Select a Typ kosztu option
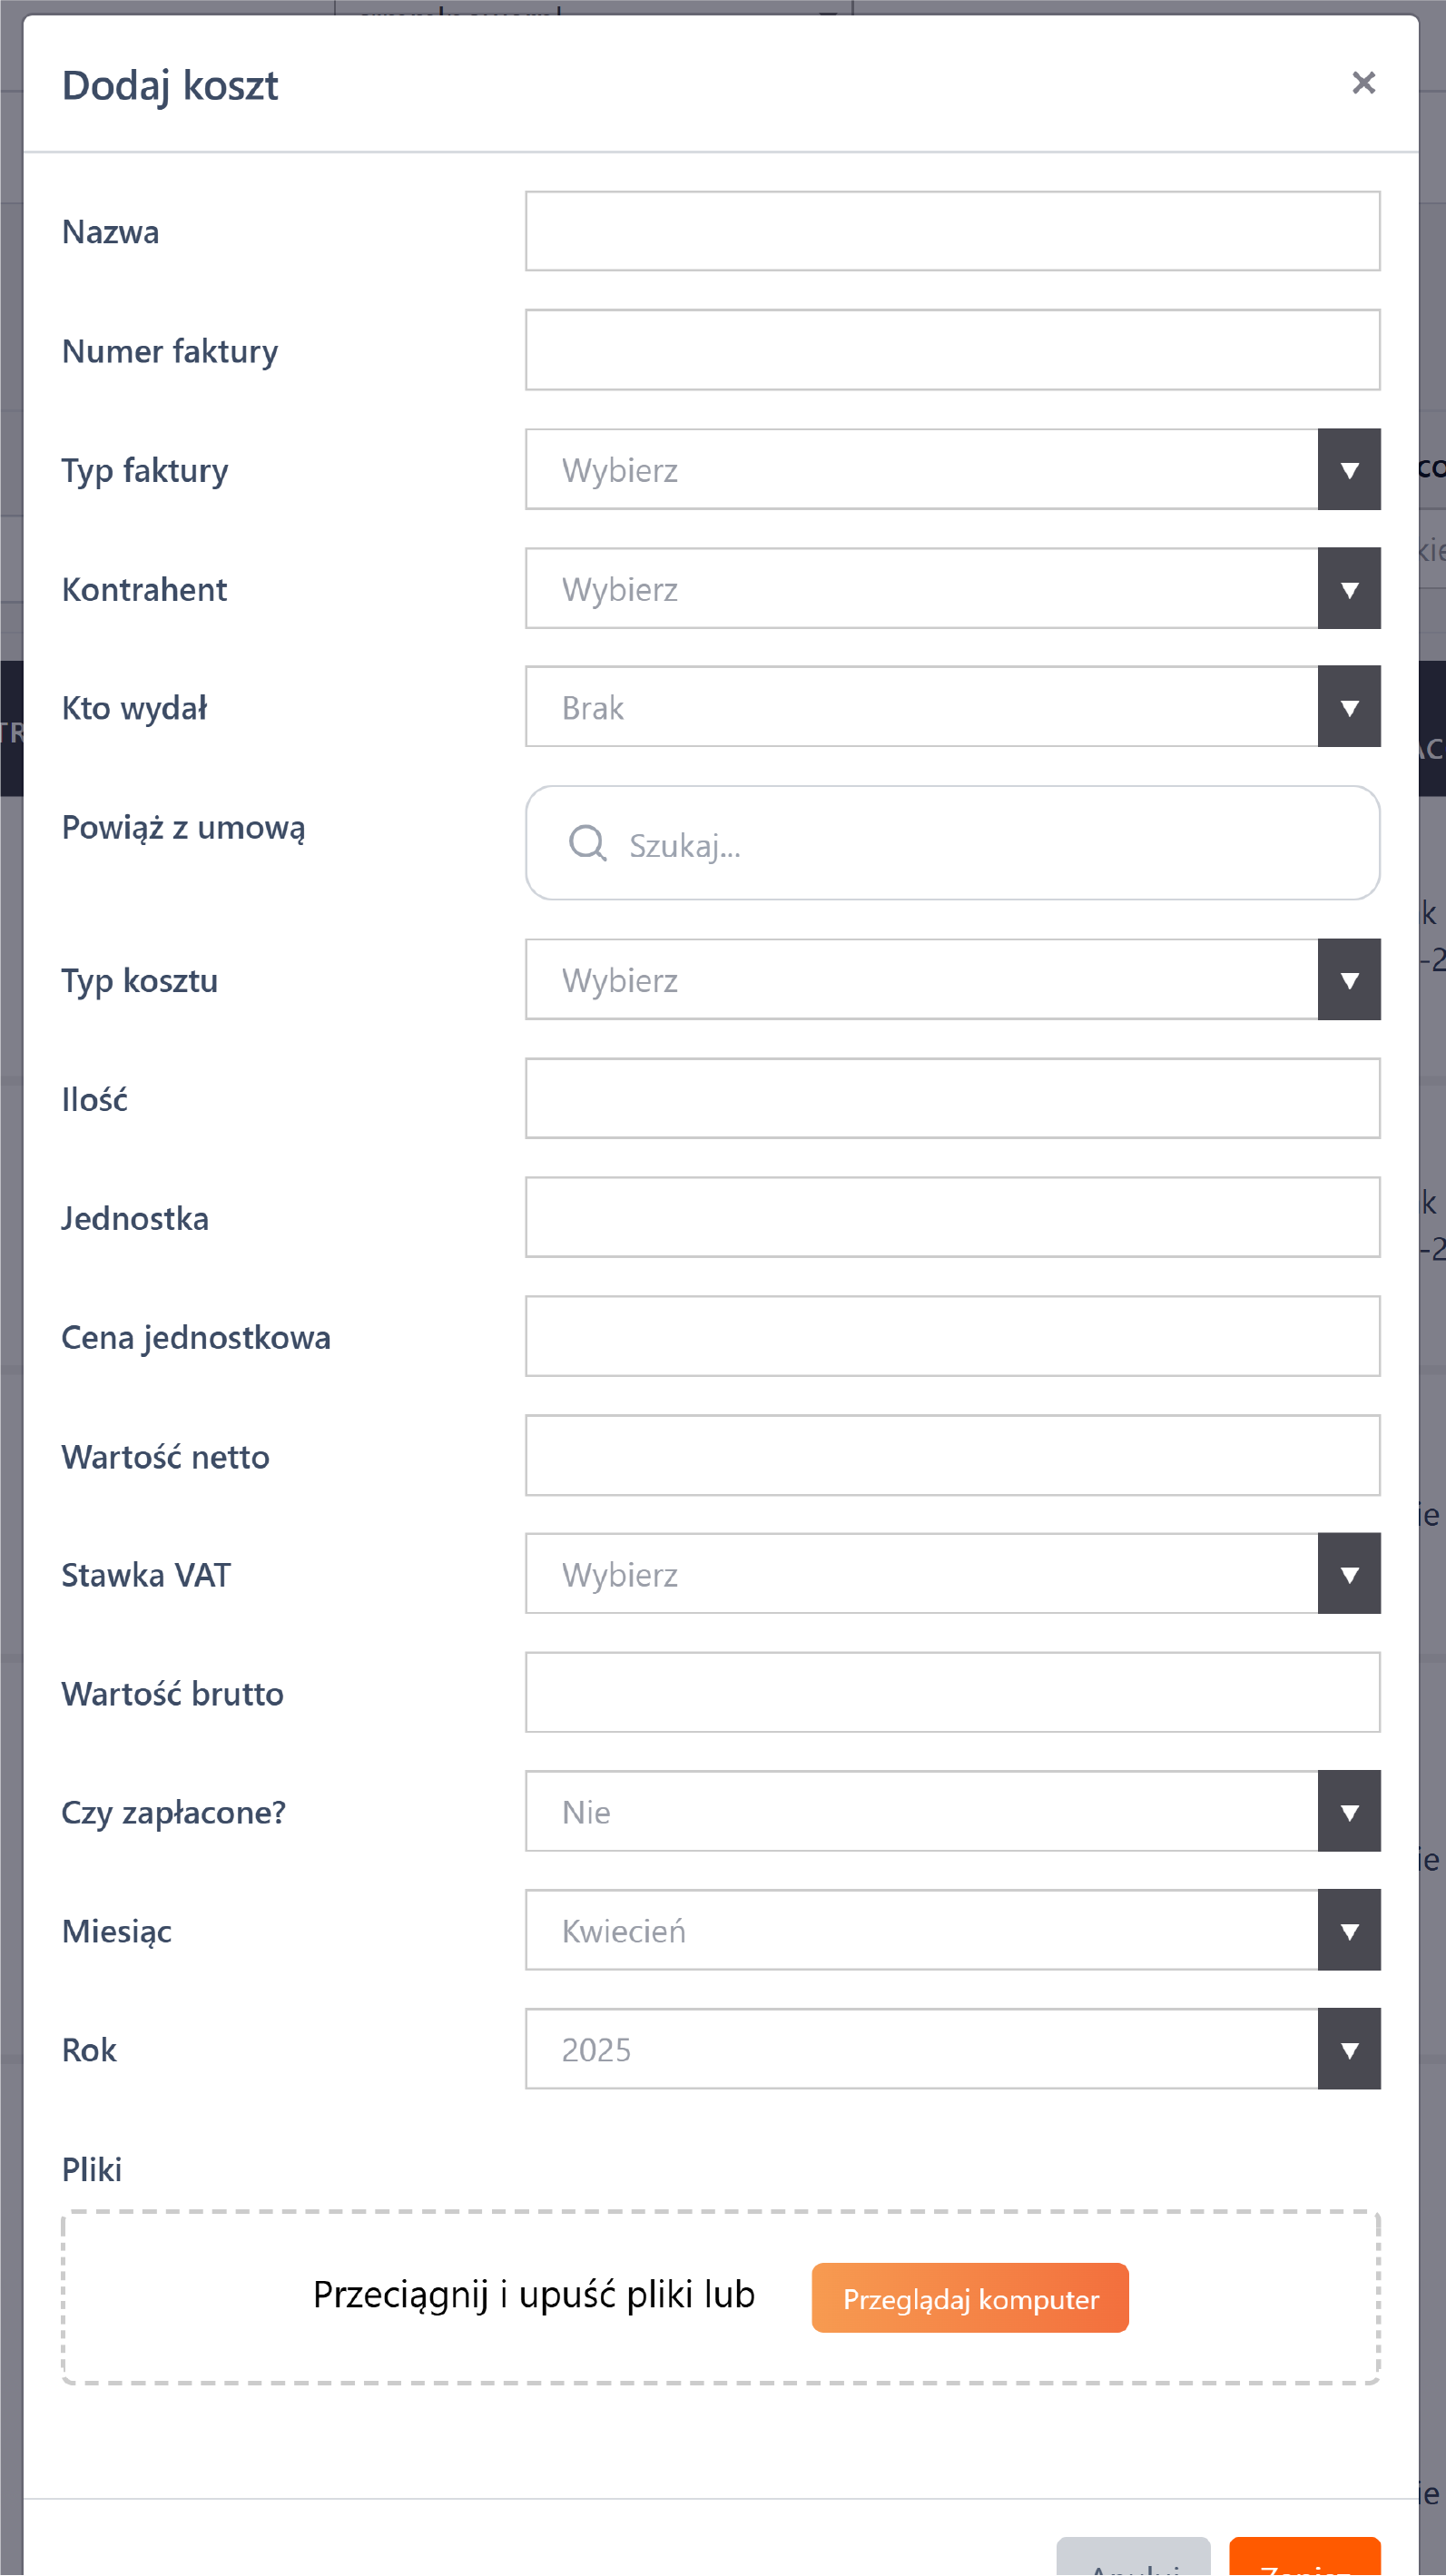Image resolution: width=1446 pixels, height=2576 pixels. click(952, 980)
